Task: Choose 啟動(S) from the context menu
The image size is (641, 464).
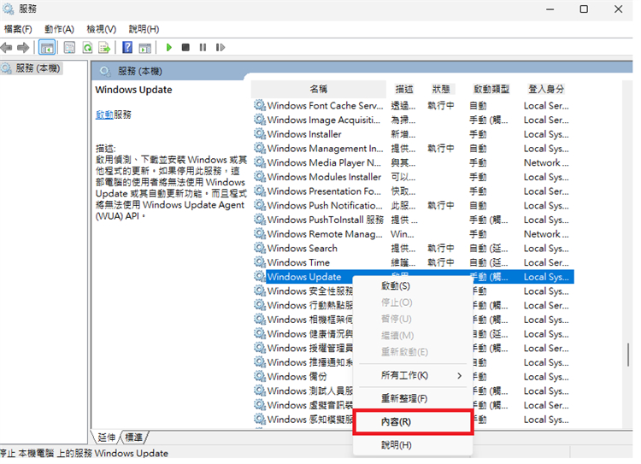Action: coord(413,286)
